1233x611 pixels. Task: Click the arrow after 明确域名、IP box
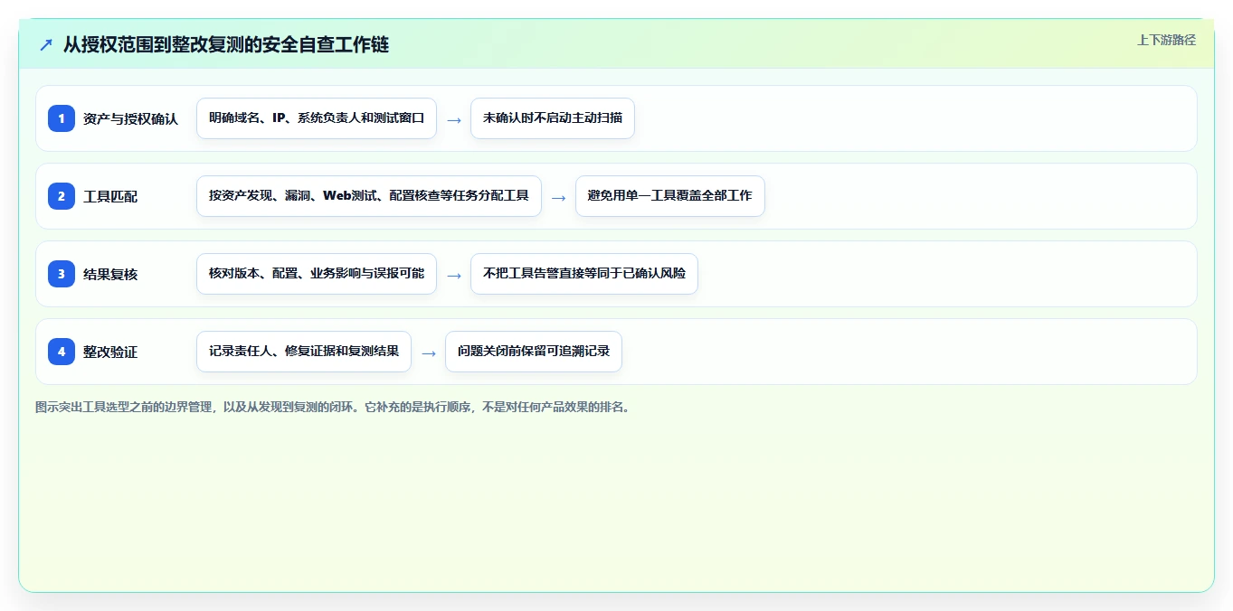pyautogui.click(x=454, y=119)
